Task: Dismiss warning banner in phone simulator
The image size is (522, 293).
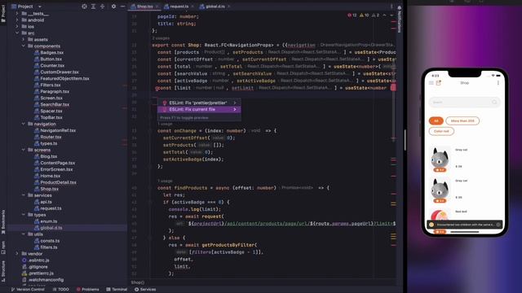Action: 498,225
